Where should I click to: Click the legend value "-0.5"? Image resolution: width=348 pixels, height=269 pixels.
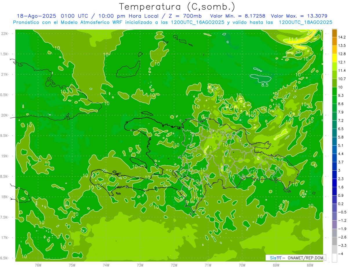click(342, 212)
